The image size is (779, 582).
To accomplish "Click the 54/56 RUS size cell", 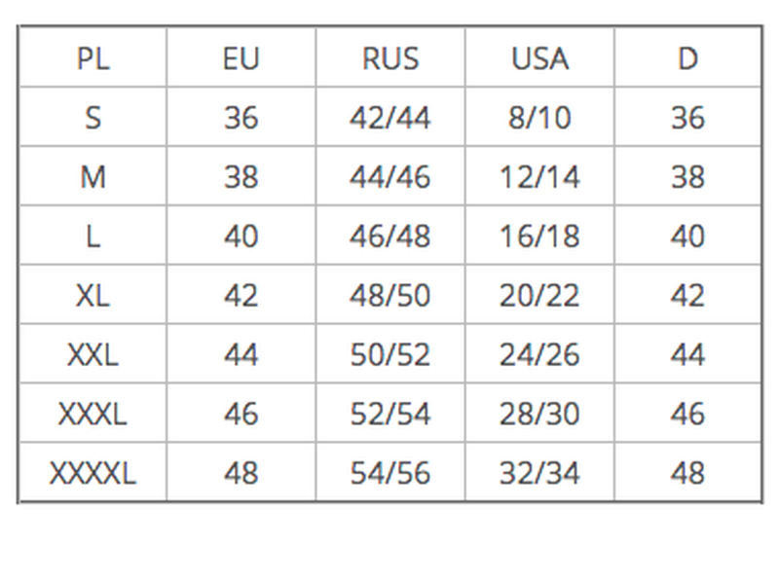I will 390,472.
